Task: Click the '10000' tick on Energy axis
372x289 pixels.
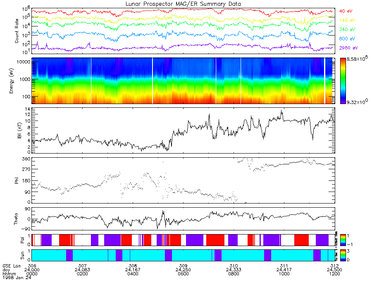Action: [x=23, y=62]
